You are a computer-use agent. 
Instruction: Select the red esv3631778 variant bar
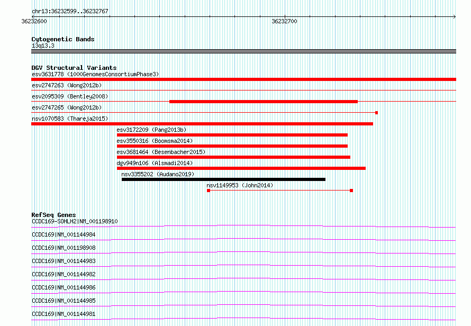click(x=243, y=79)
